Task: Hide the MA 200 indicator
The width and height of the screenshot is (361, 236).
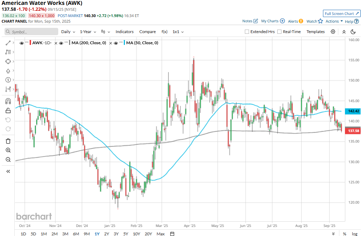Action: 61,43
